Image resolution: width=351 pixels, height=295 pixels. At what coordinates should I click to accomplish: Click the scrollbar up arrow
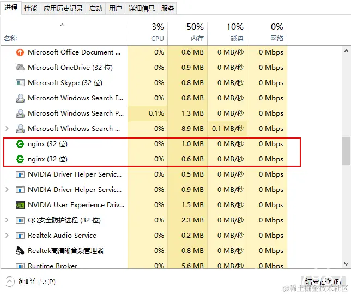[x=346, y=51]
